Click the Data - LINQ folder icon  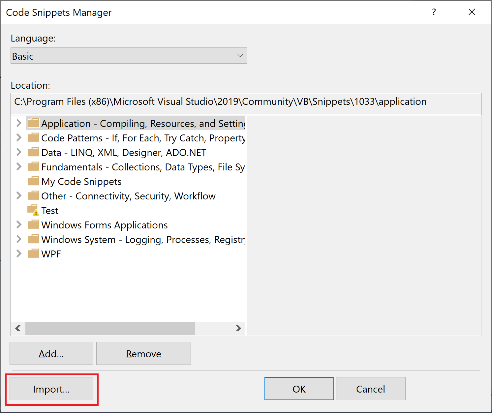(x=33, y=152)
